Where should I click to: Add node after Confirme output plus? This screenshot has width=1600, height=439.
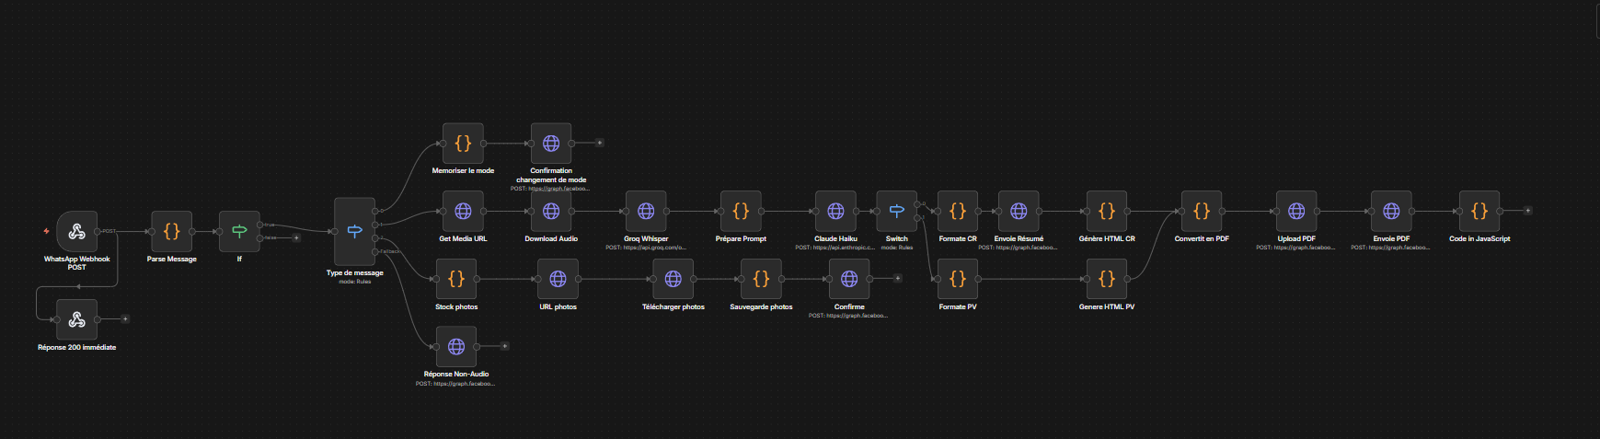coord(898,278)
